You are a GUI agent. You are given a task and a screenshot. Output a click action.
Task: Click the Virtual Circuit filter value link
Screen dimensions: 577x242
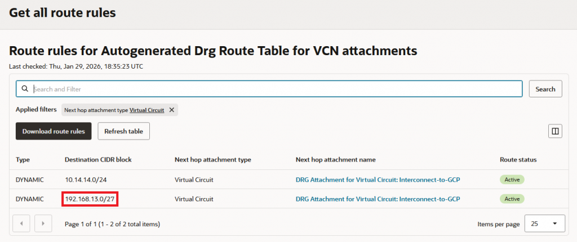(147, 110)
